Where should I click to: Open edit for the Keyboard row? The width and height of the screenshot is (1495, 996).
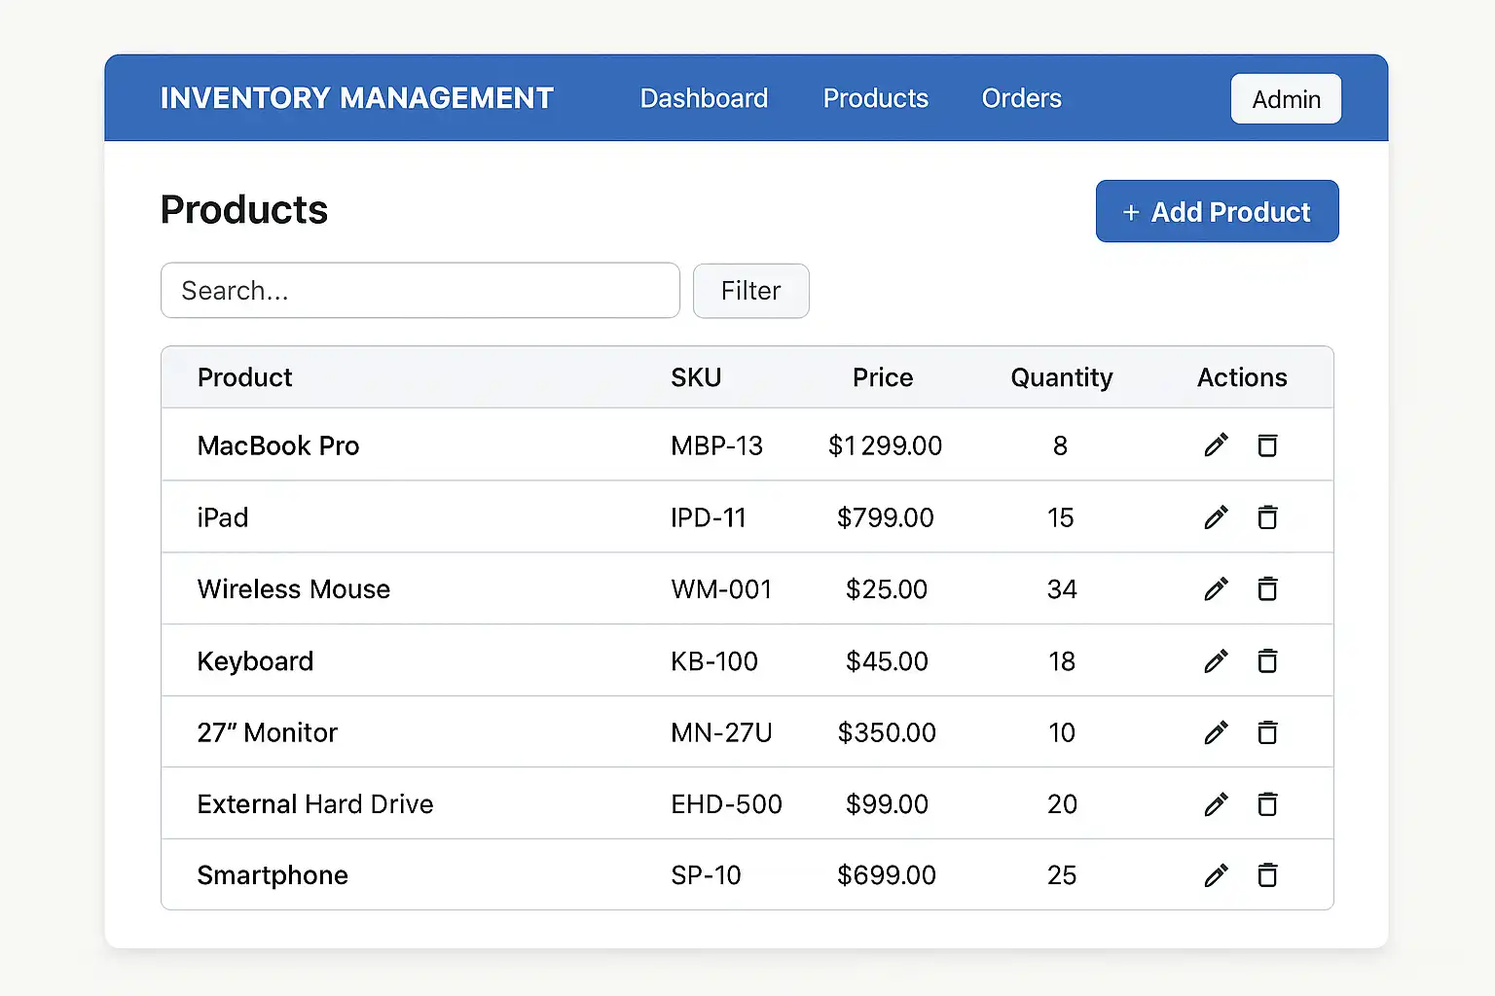[1216, 661]
